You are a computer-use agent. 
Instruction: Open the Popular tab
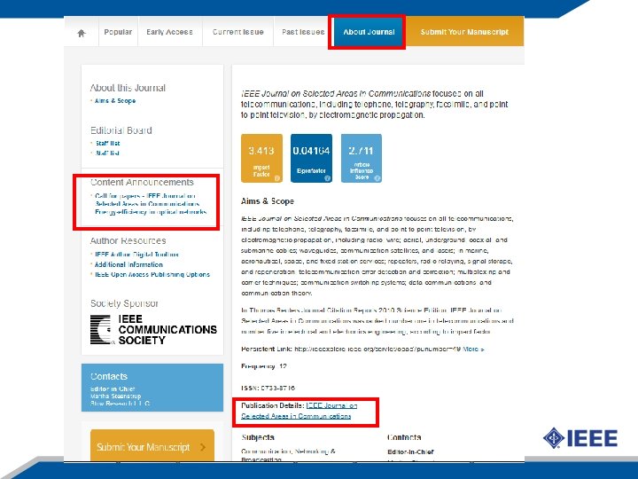pyautogui.click(x=118, y=32)
